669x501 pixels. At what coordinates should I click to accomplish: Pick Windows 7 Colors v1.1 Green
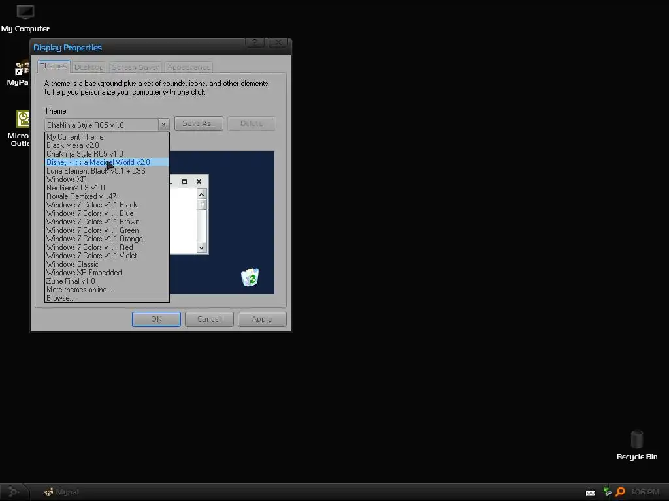click(x=107, y=230)
